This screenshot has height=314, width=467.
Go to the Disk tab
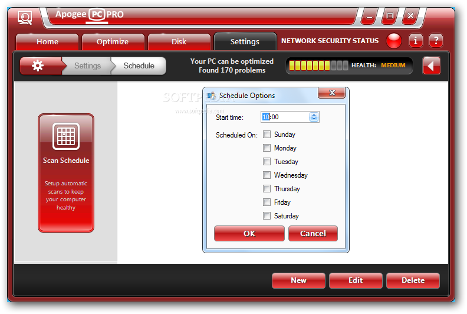coord(179,42)
